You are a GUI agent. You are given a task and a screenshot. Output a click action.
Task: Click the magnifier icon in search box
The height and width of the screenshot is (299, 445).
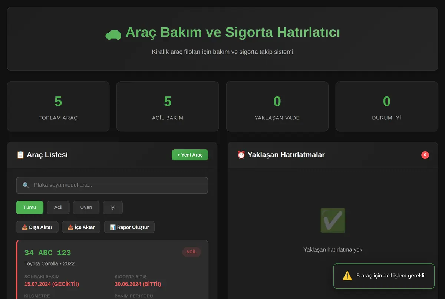pyautogui.click(x=26, y=185)
